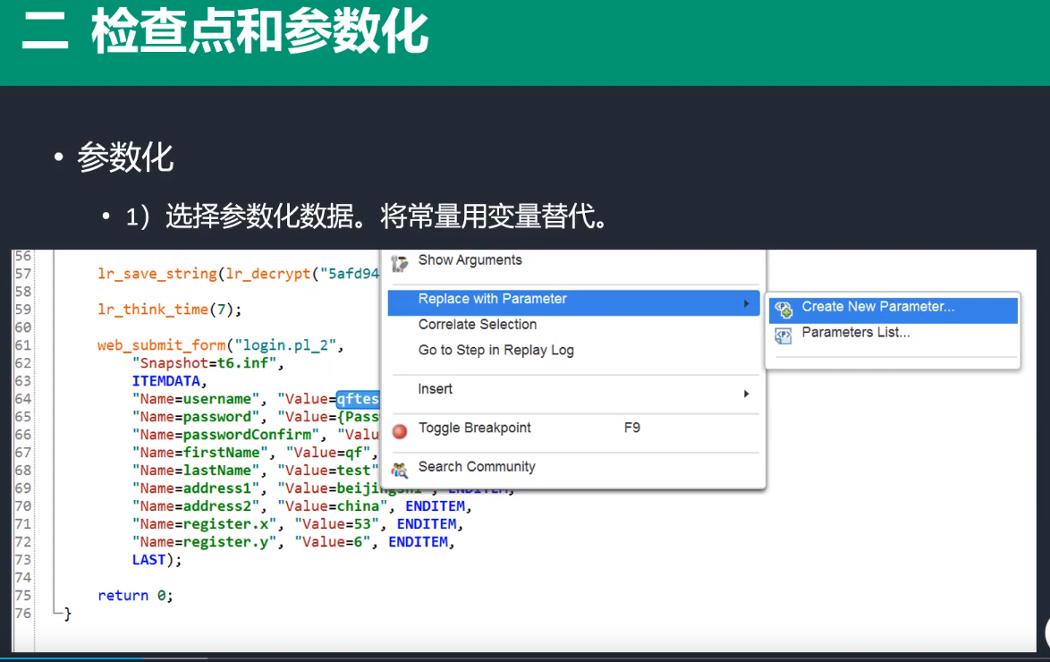Click "Name=register.x" on line 71
Viewport: 1050px width, 662px height.
[204, 524]
